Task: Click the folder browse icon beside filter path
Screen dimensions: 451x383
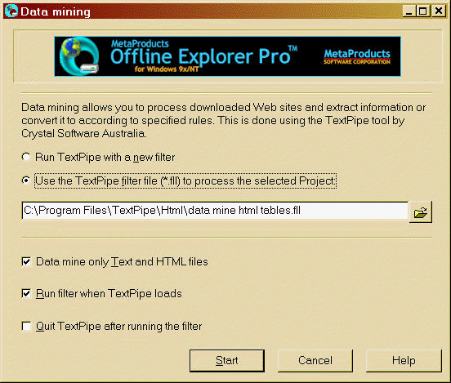Action: point(420,212)
